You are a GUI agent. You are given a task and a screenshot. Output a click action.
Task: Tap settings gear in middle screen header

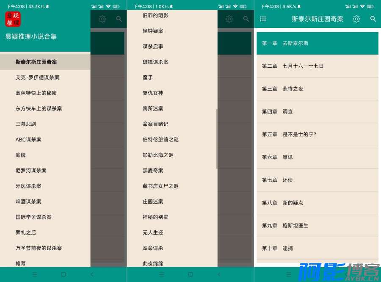tap(229, 19)
